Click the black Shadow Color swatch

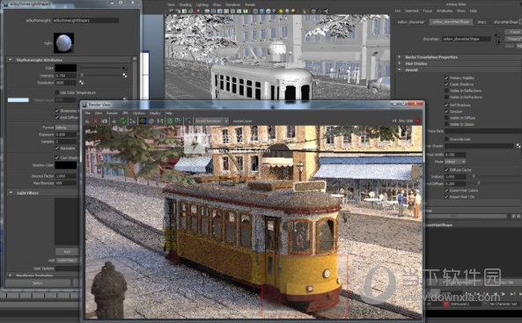[x=66, y=165]
